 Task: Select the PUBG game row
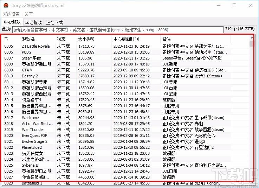point(126,52)
